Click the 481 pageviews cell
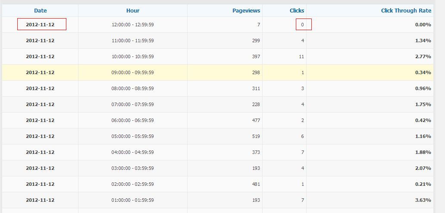Image resolution: width=445 pixels, height=213 pixels. click(x=256, y=184)
